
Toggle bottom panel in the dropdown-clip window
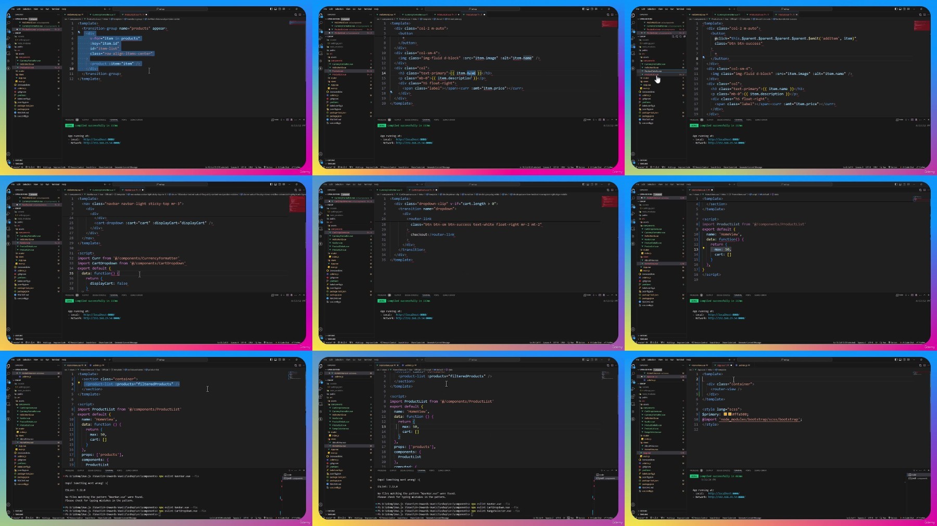(588, 184)
